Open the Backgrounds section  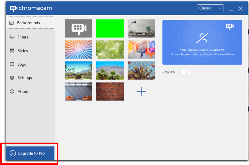coord(30,22)
